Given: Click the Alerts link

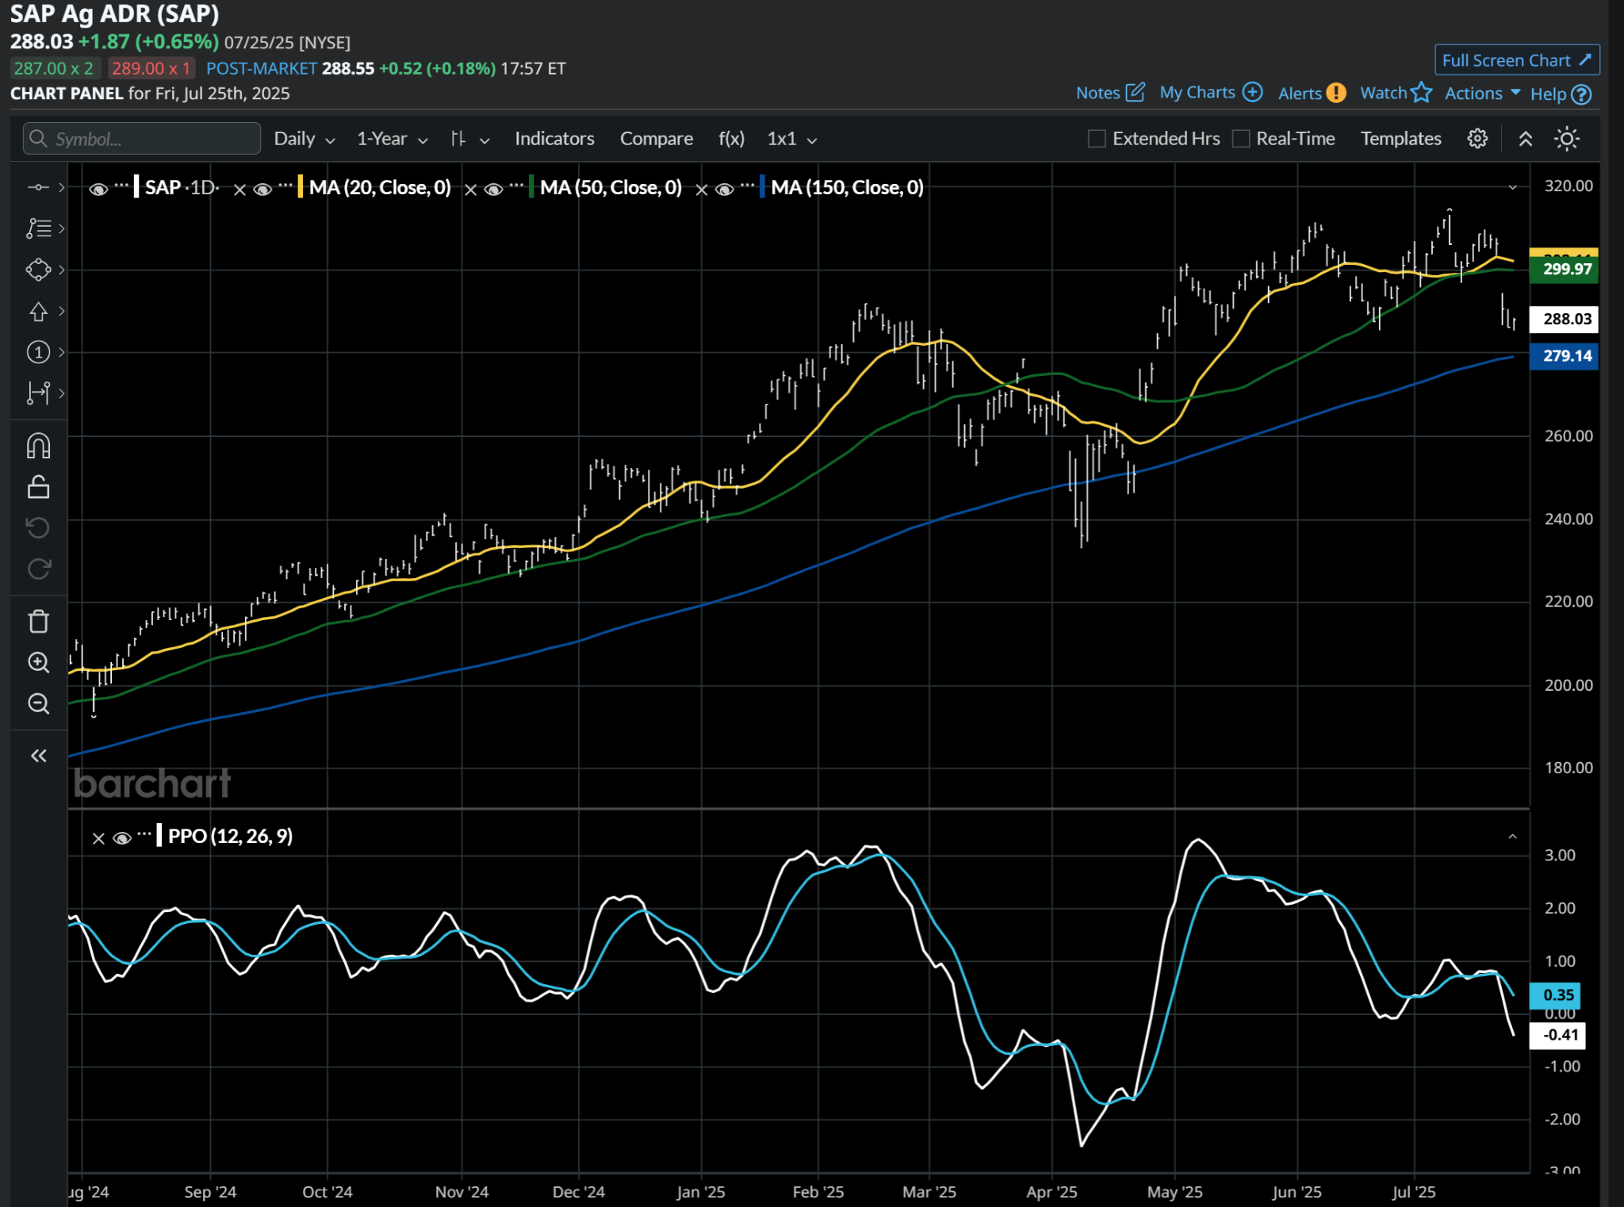Looking at the screenshot, I should [1300, 94].
